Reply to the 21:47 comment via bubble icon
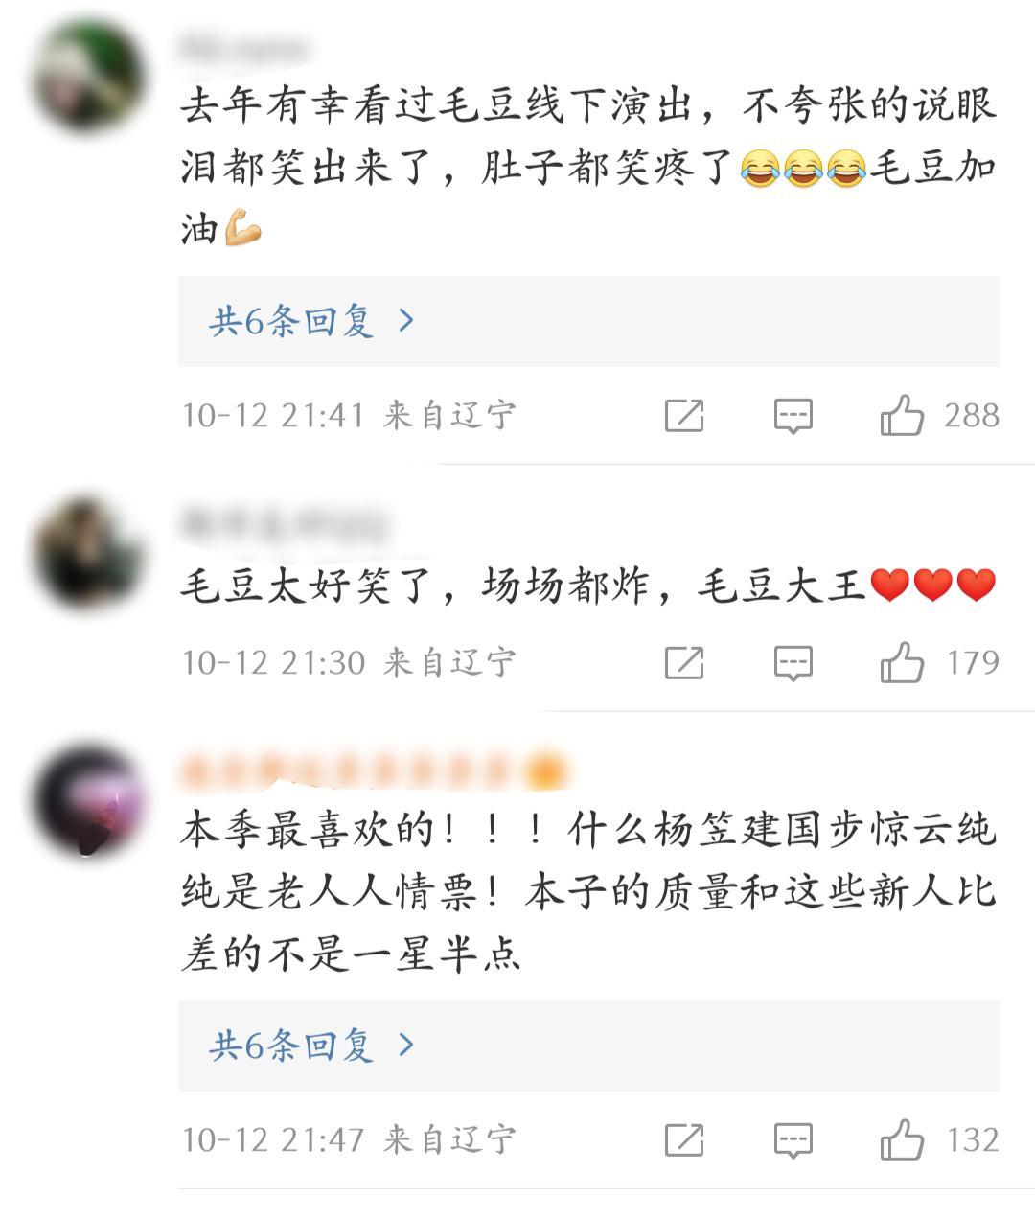 793,1141
